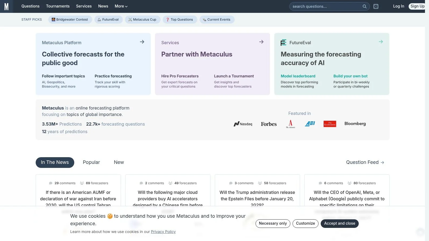Click the Collective forecasts for the public good heading

click(x=83, y=58)
